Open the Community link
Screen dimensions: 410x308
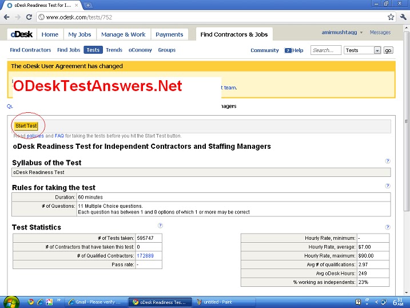265,50
